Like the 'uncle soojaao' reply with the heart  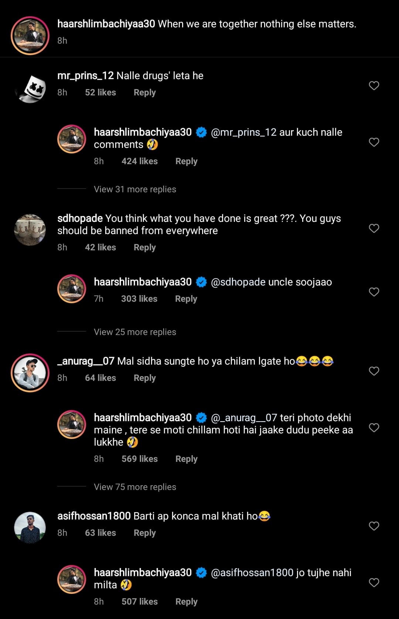pyautogui.click(x=374, y=292)
